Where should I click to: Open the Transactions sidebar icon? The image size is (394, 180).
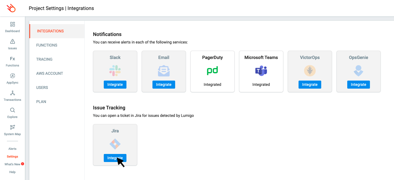pyautogui.click(x=12, y=93)
